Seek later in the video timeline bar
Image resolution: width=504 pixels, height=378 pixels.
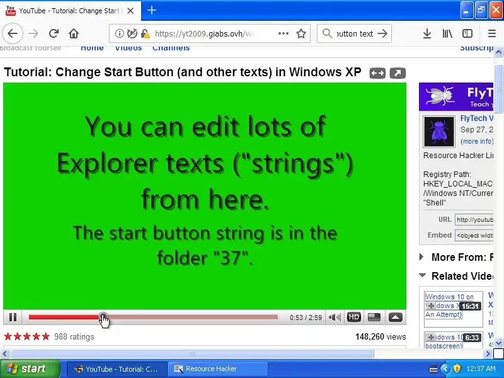[x=193, y=318]
